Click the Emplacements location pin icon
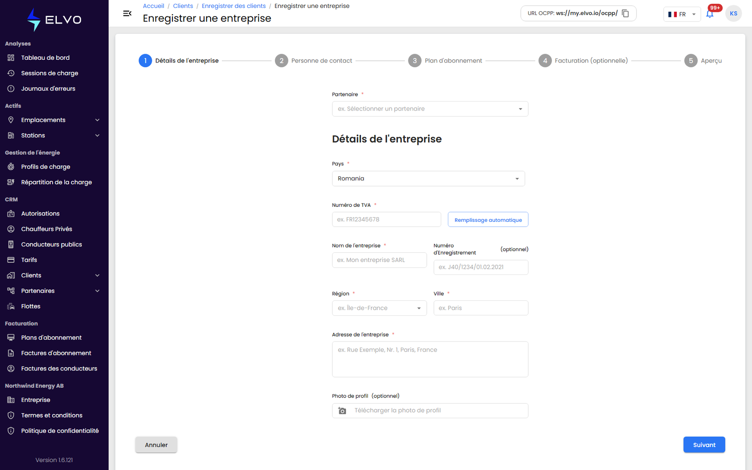 point(11,120)
